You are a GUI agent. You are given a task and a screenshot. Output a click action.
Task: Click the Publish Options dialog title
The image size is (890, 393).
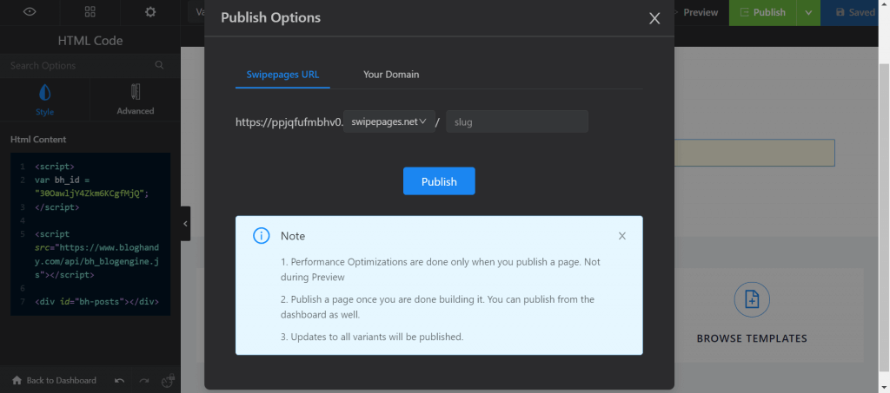(271, 17)
